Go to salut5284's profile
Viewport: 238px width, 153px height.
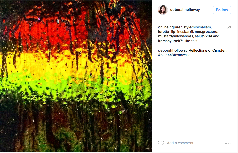(203, 36)
